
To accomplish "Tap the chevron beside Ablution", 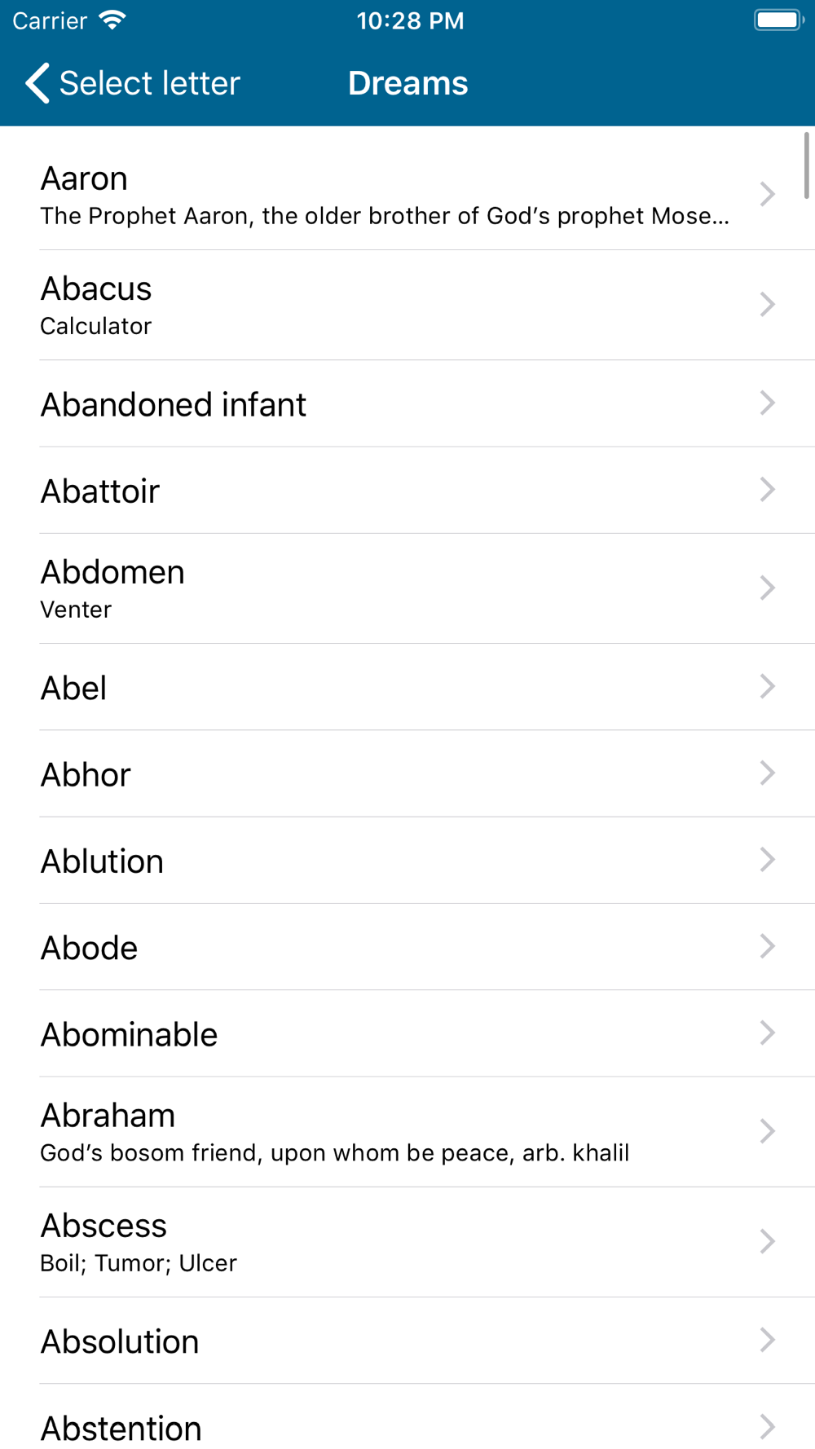I will (767, 859).
